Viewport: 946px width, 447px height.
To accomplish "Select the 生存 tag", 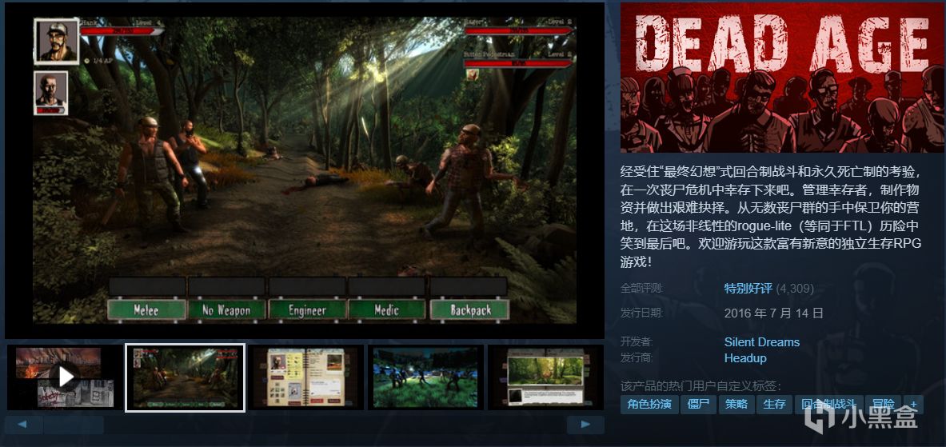I will [774, 404].
